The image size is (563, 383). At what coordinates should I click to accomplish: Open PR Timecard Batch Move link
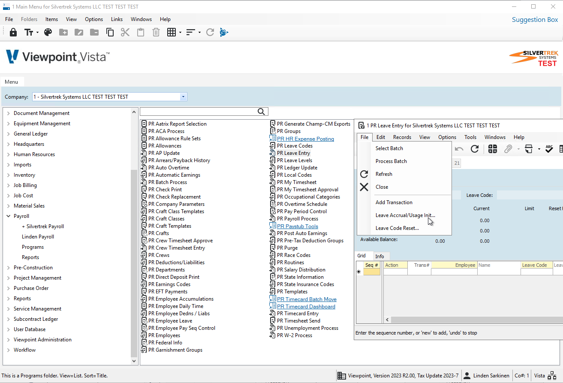[x=307, y=299]
